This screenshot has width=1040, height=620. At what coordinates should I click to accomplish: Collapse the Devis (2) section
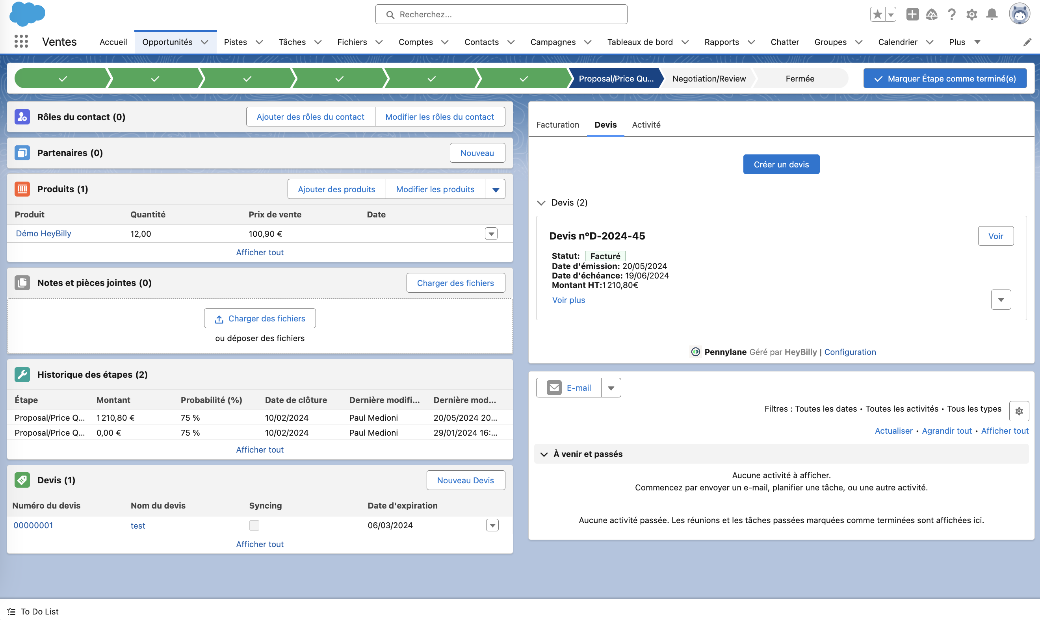click(x=541, y=202)
